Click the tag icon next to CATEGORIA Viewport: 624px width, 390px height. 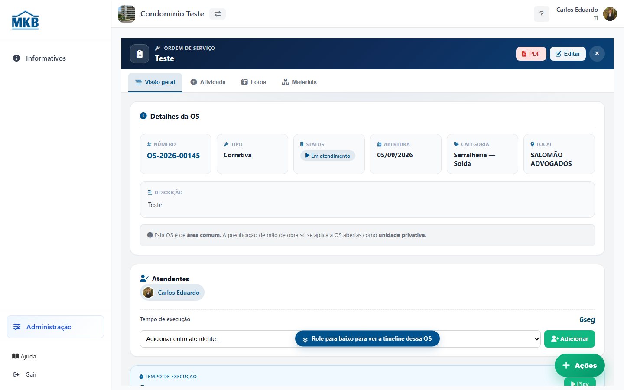[456, 144]
